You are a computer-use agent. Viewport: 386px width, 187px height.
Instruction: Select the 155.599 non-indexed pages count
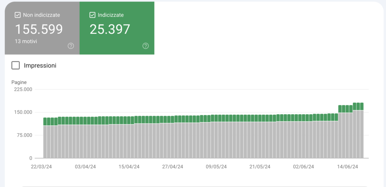39,29
